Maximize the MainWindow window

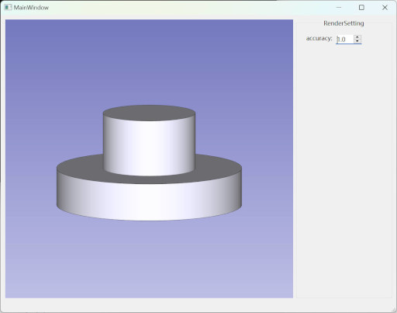(361, 8)
